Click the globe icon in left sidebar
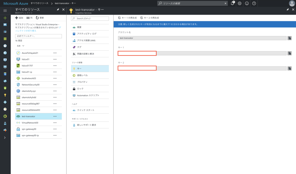296x174 pixels. click(5, 53)
